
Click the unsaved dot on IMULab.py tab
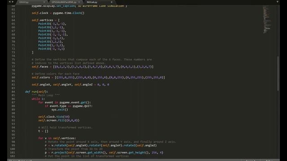pyautogui.click(x=112, y=2)
